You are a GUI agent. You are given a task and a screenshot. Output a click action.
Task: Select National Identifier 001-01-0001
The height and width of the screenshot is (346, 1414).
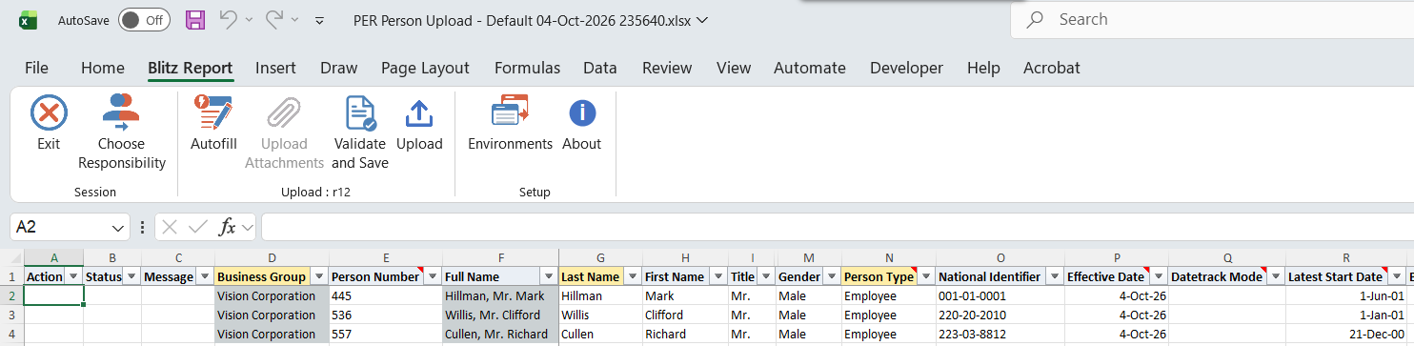[1000, 295]
